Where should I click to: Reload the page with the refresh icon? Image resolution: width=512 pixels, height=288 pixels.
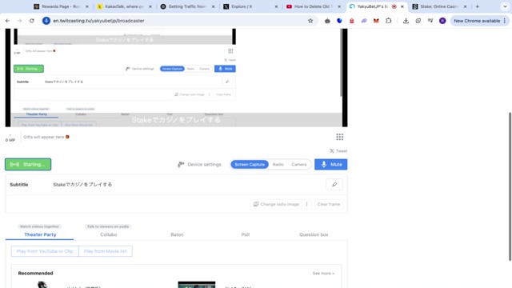(32, 21)
